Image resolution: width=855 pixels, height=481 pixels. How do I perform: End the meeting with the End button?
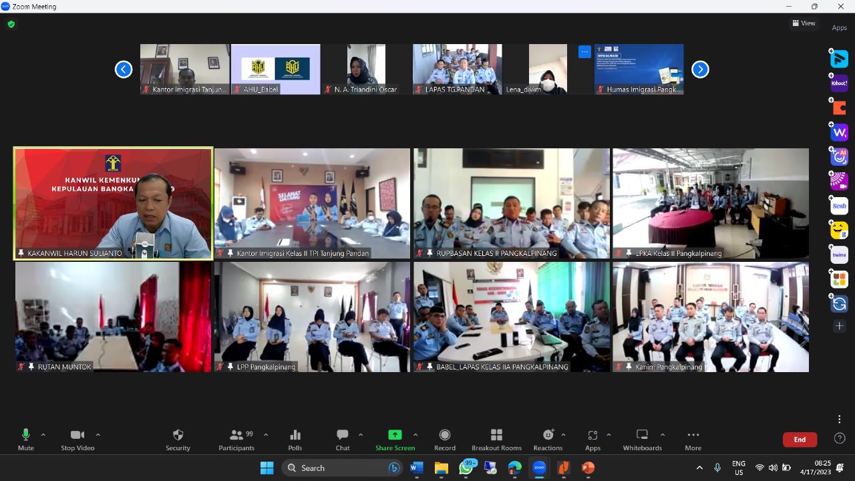point(799,439)
